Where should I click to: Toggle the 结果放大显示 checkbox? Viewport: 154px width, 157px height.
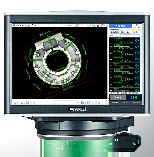[111, 93]
